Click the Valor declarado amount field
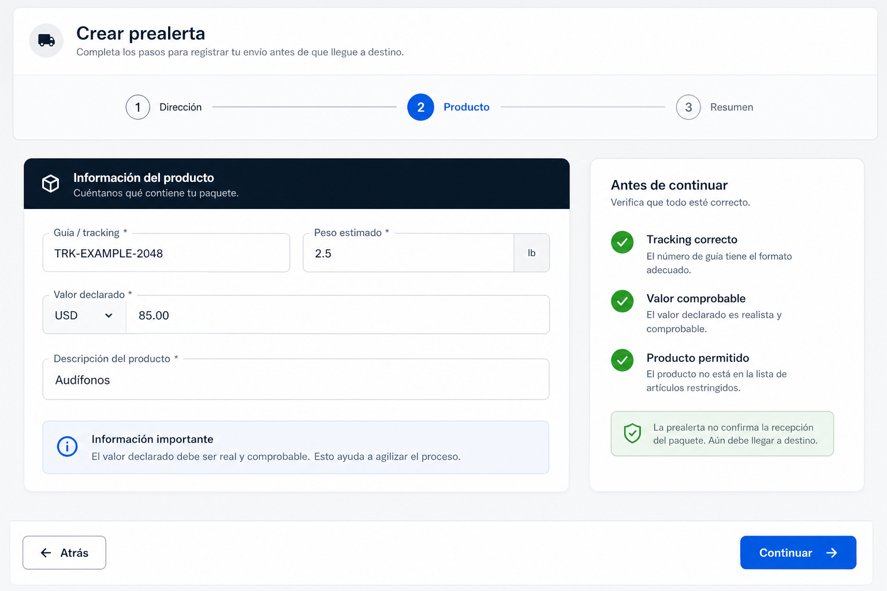887x591 pixels. click(338, 315)
